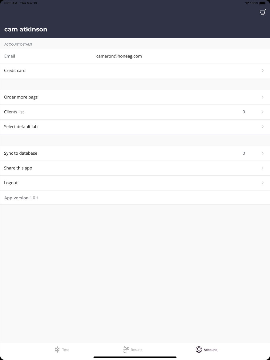This screenshot has height=360, width=270.
Task: Switch to the Test tab label
Action: [66, 350]
